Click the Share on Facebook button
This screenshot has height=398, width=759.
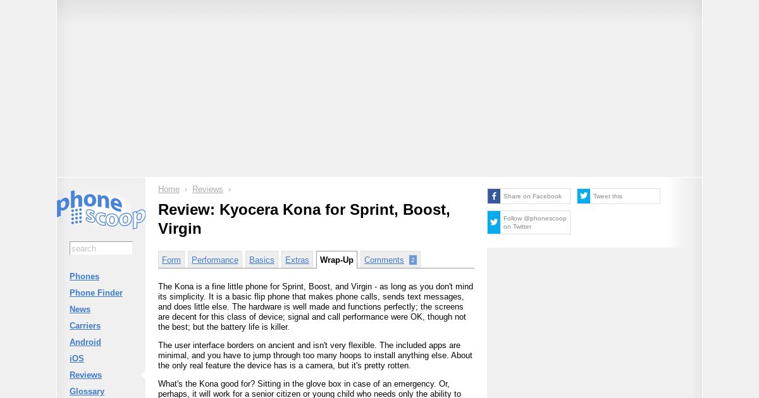pyautogui.click(x=529, y=196)
